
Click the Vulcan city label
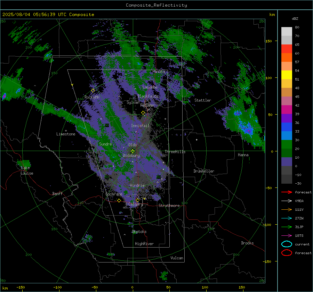point(177,258)
